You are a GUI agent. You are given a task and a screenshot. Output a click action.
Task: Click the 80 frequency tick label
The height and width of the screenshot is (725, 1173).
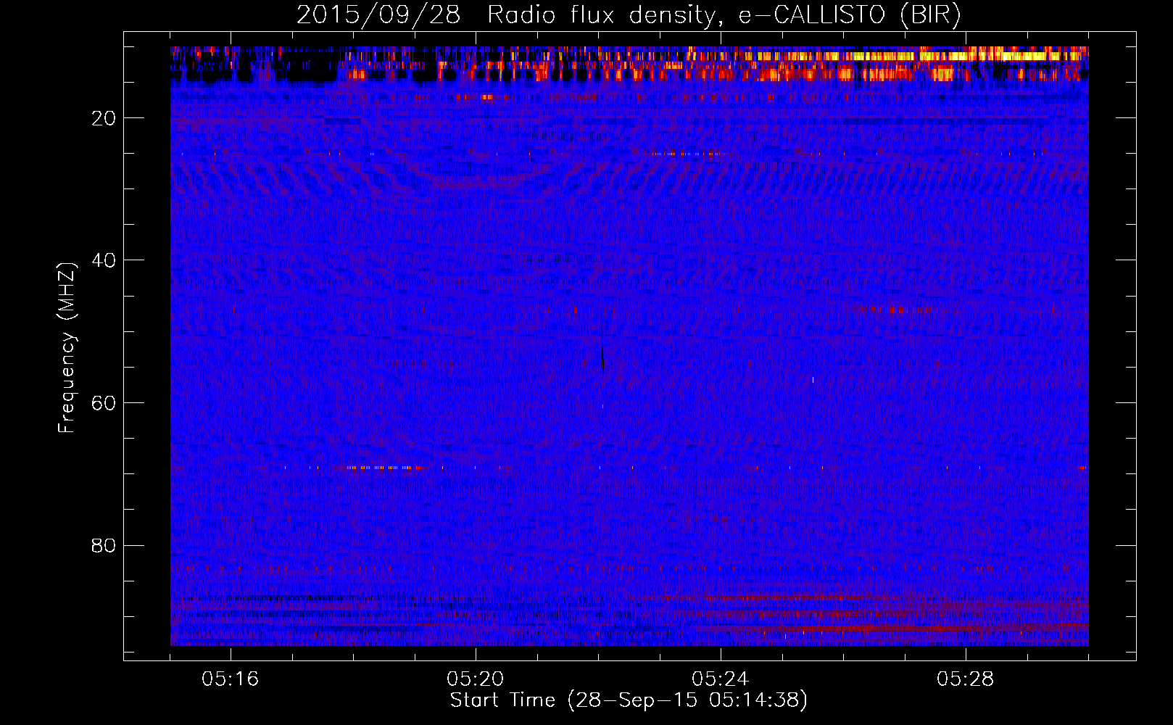(104, 545)
